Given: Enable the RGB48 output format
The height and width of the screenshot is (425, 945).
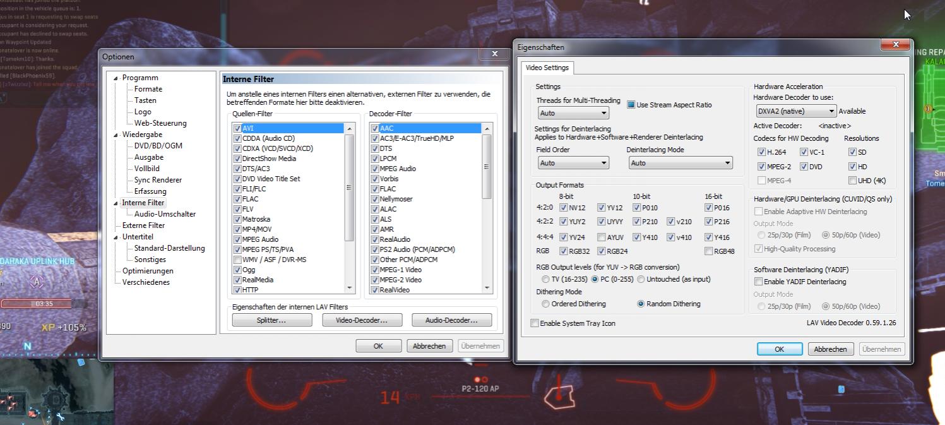Looking at the screenshot, I should (709, 251).
